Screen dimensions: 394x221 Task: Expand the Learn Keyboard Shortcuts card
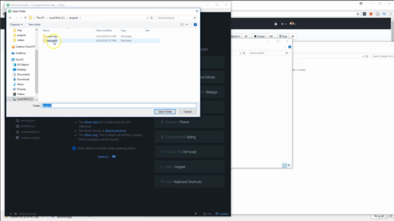click(190, 182)
